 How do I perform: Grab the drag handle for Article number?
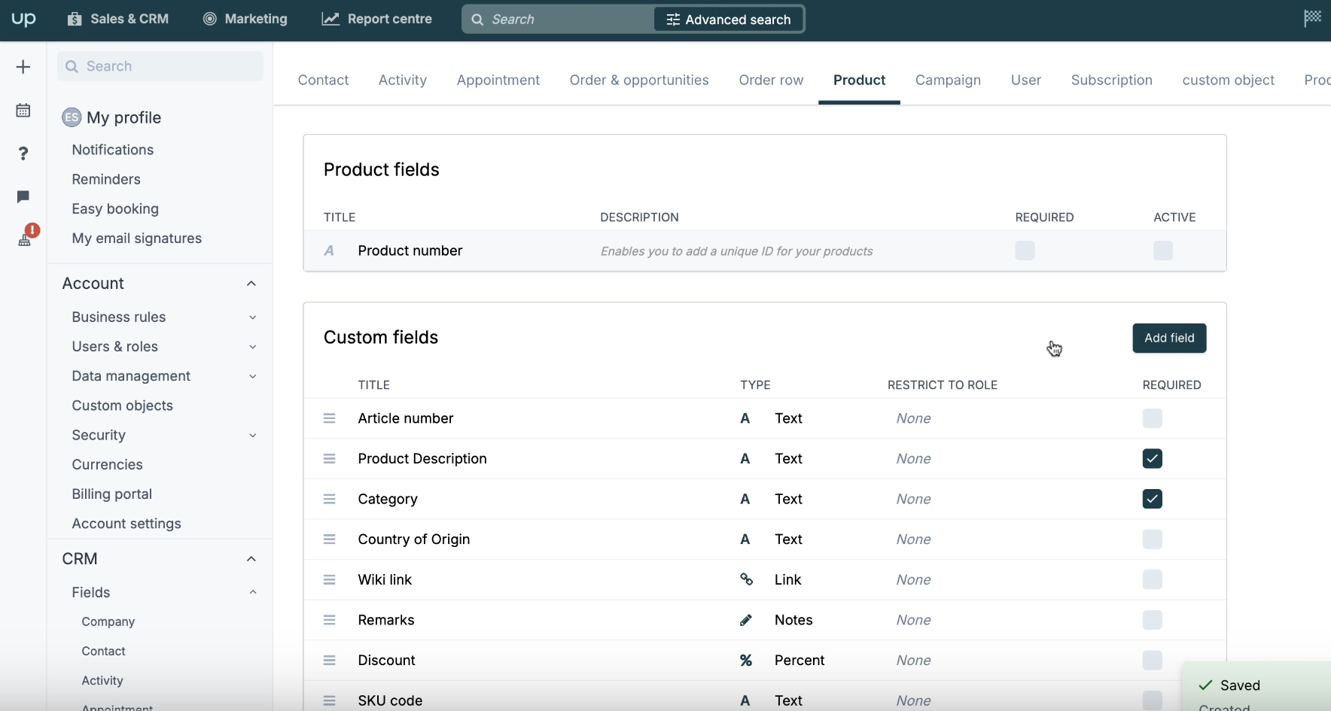coord(329,418)
